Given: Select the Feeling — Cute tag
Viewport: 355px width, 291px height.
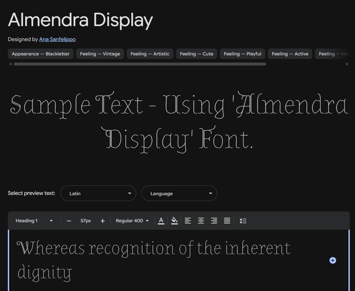Looking at the screenshot, I should [x=197, y=54].
